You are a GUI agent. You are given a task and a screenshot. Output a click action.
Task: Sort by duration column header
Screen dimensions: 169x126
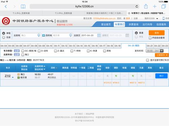(x=54, y=68)
